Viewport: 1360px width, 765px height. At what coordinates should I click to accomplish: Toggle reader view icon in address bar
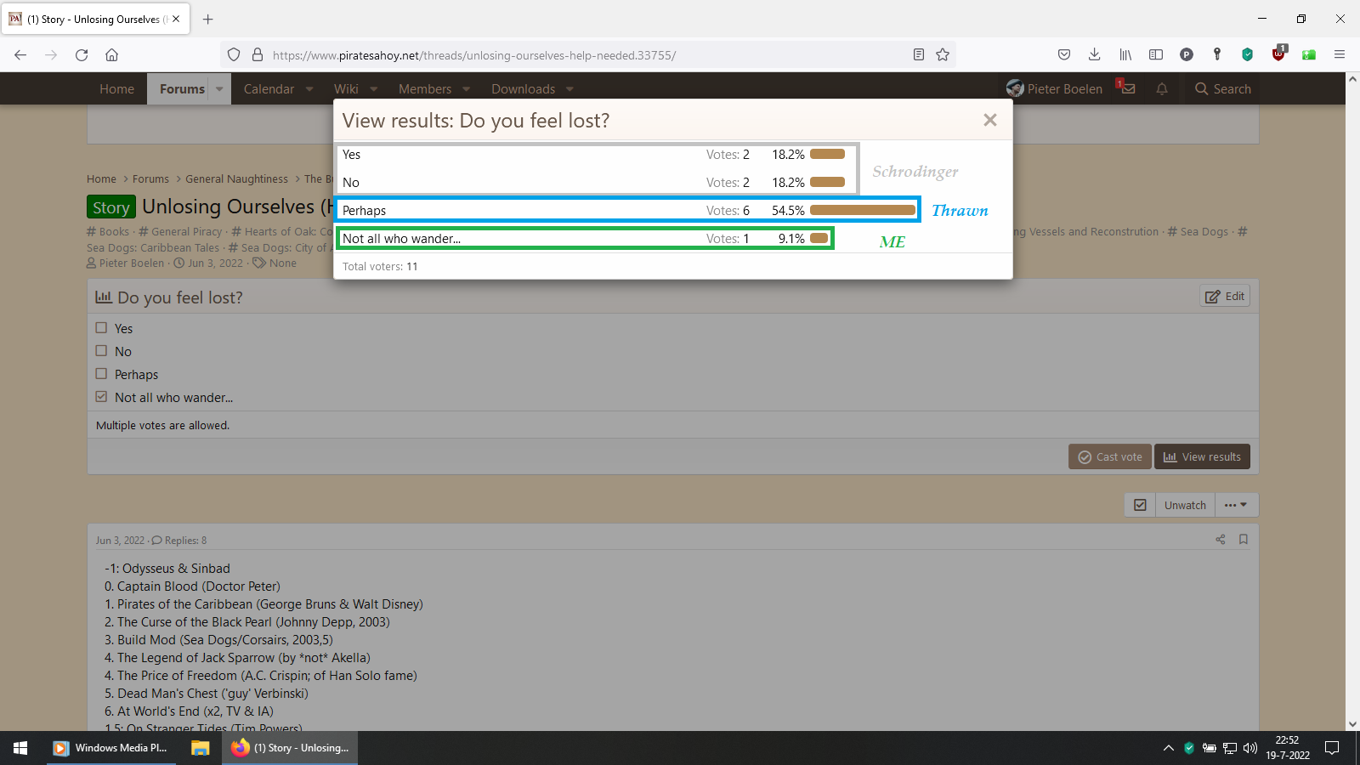click(x=919, y=54)
